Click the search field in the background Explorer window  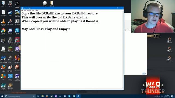click(x=129, y=30)
